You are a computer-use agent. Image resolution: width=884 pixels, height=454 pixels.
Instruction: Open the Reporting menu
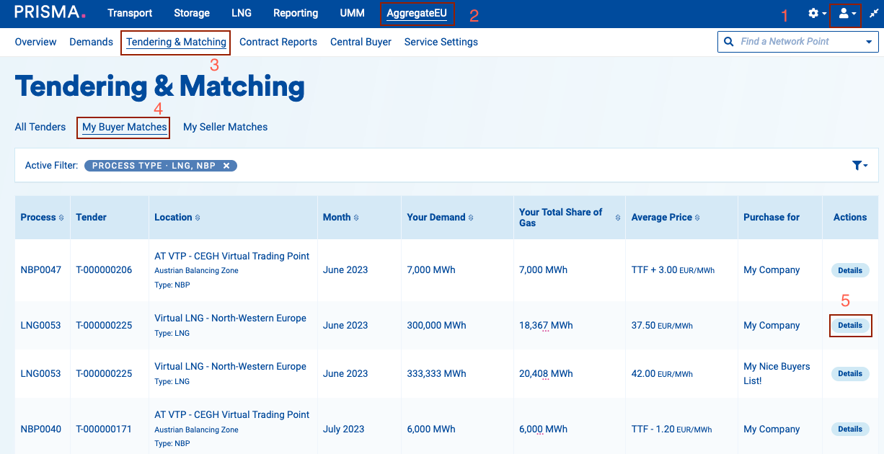click(x=296, y=13)
